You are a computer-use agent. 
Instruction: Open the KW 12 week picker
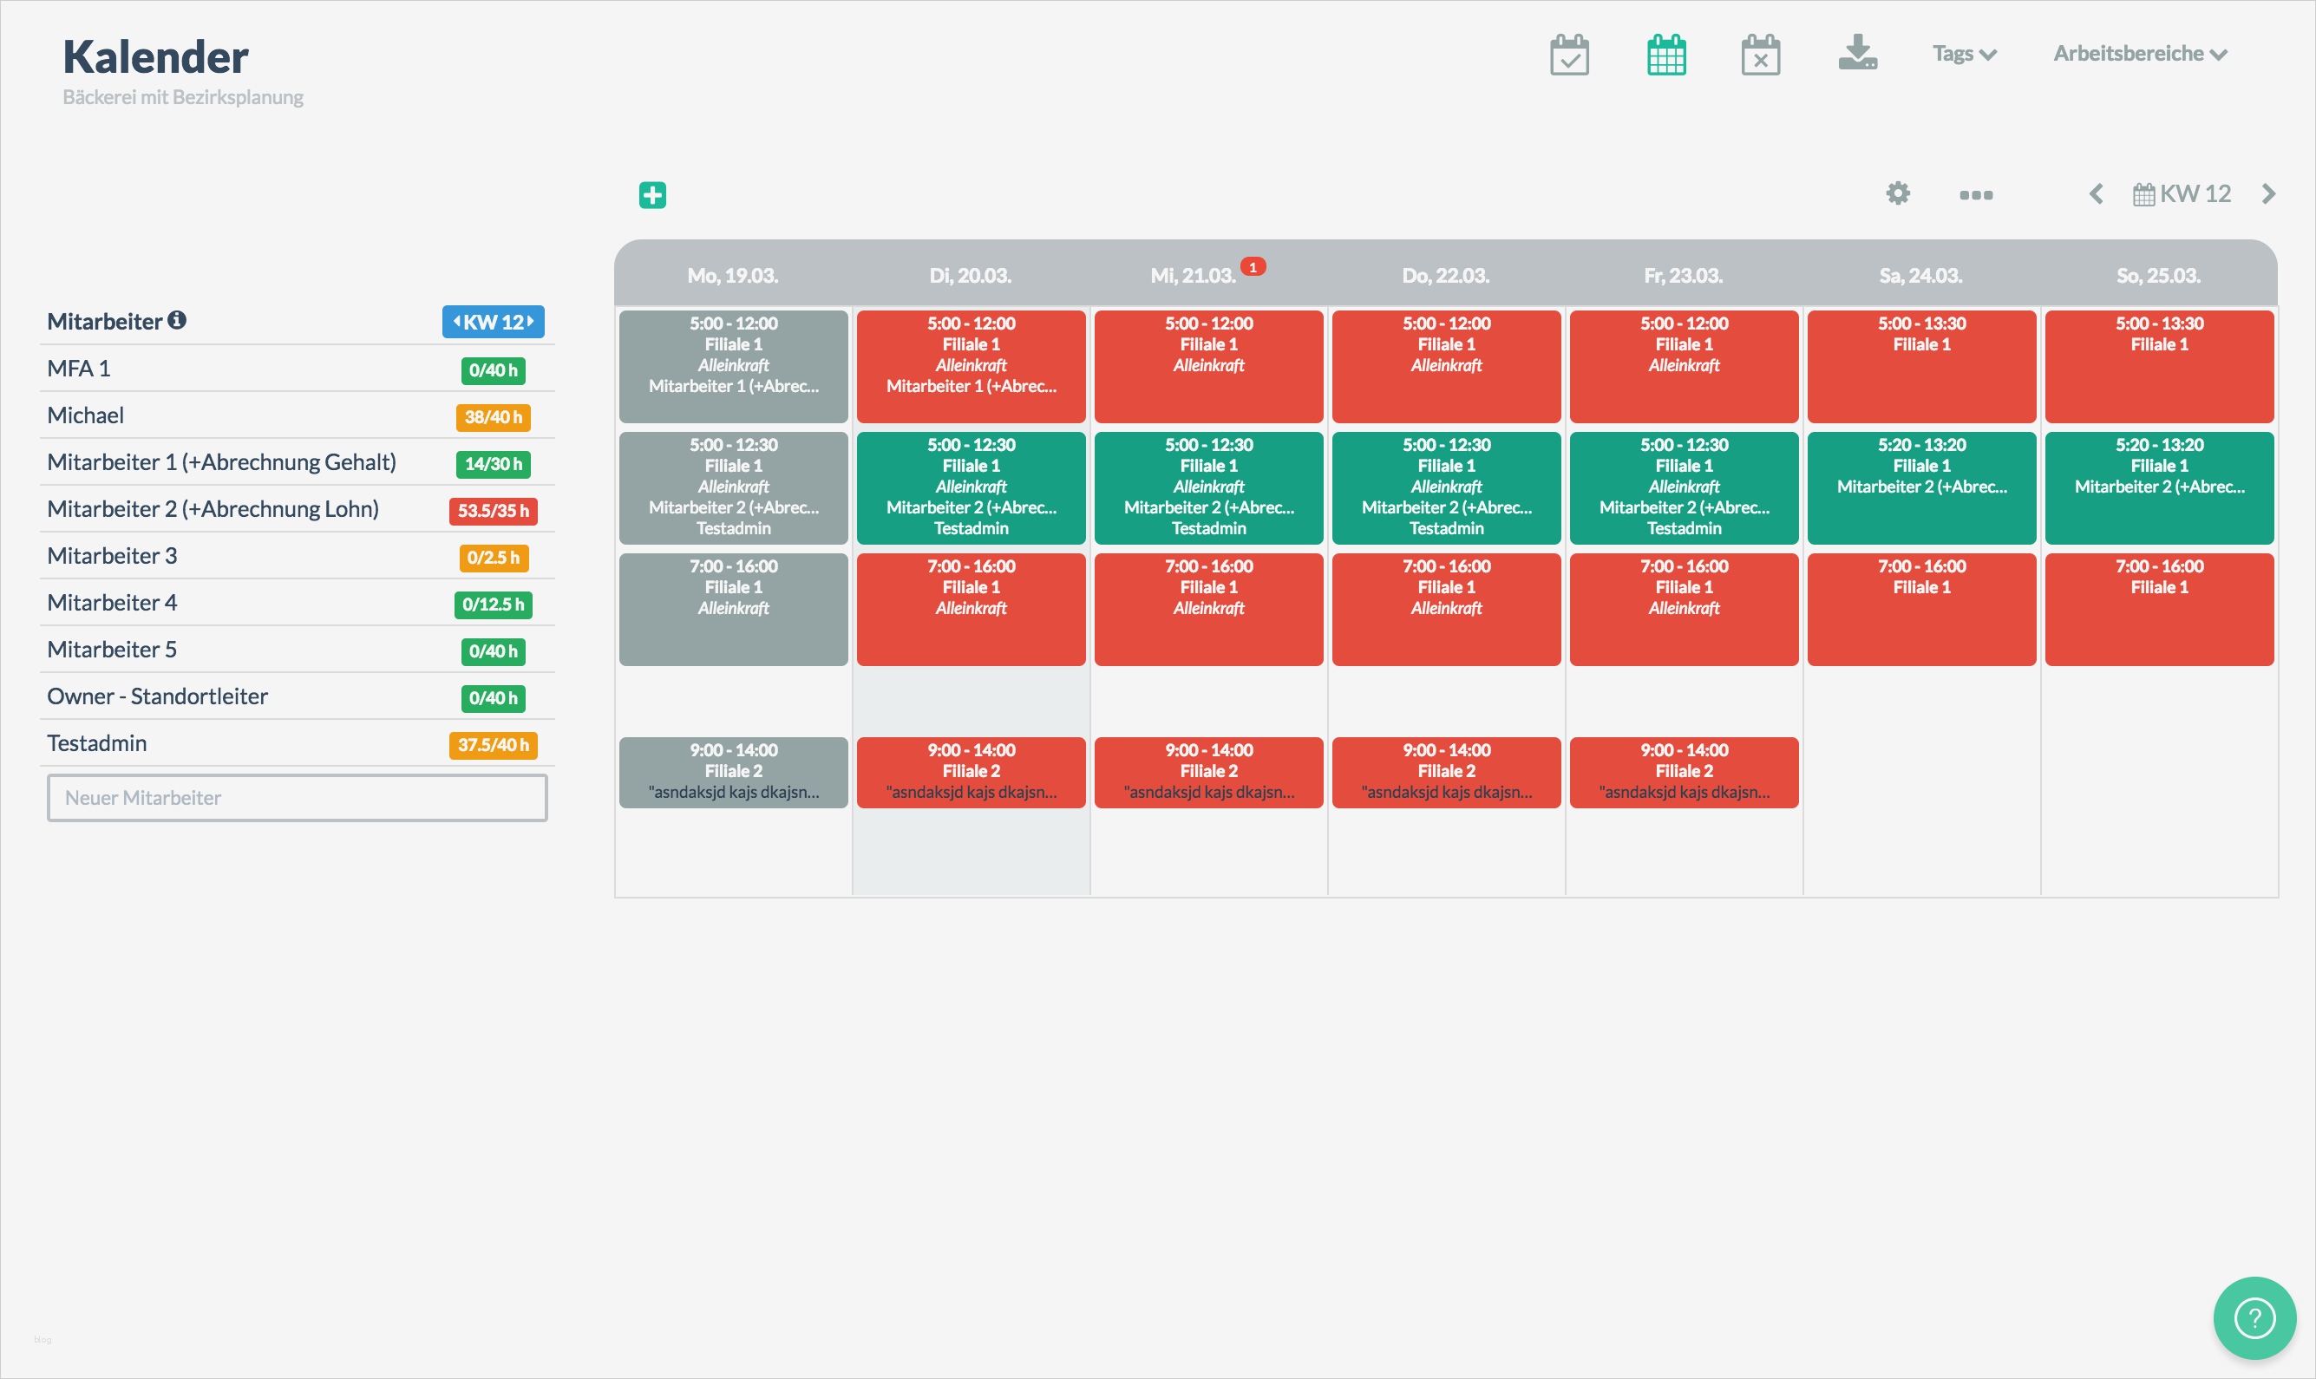2182,194
